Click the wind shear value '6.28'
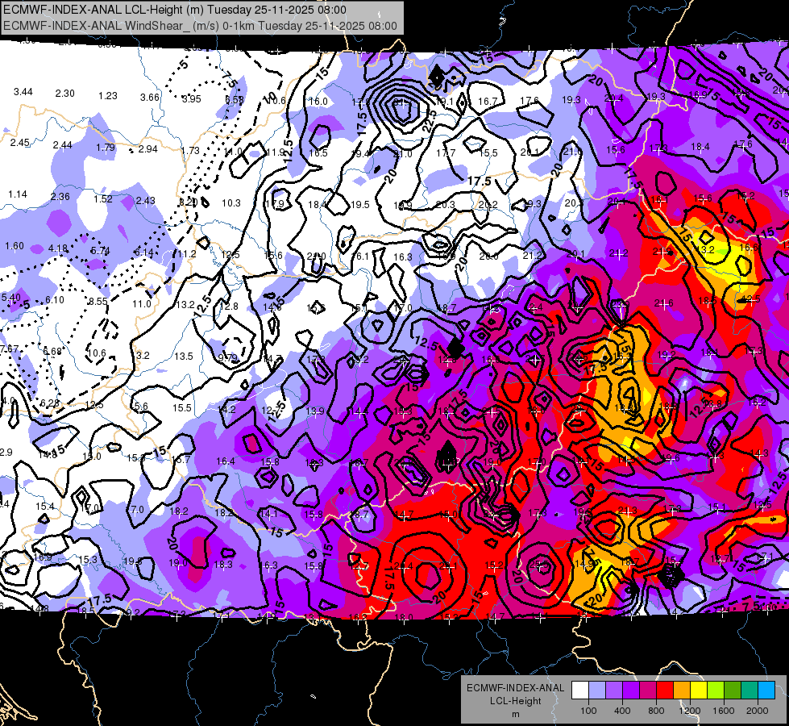789x726 pixels. tap(50, 403)
